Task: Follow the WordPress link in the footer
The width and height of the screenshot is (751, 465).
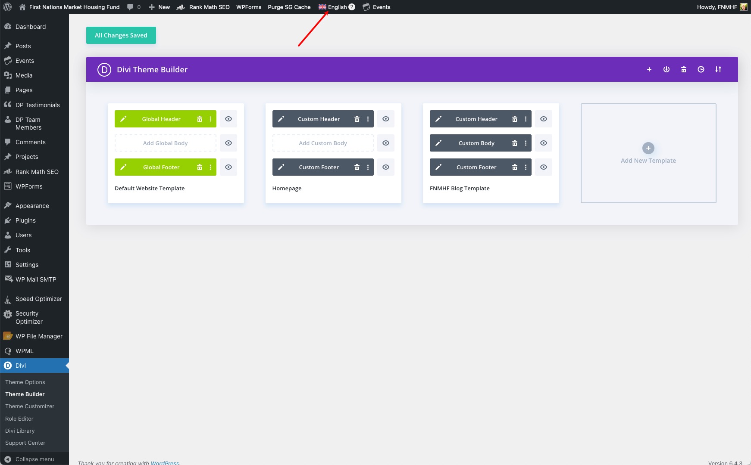Action: click(165, 463)
